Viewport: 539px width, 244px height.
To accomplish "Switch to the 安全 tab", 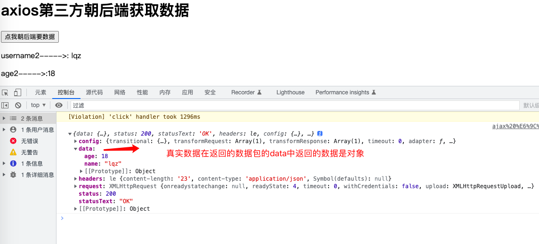I will coord(210,92).
